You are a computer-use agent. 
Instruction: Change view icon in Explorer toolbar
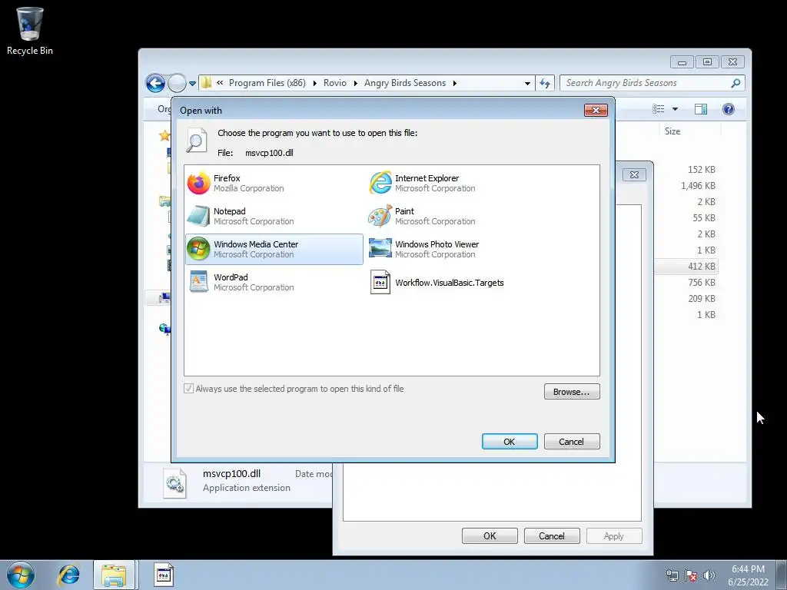point(659,109)
